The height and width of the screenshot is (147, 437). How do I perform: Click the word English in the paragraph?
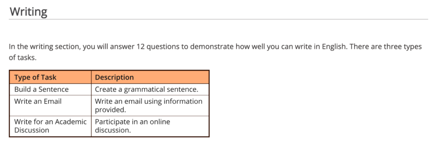click(x=334, y=47)
